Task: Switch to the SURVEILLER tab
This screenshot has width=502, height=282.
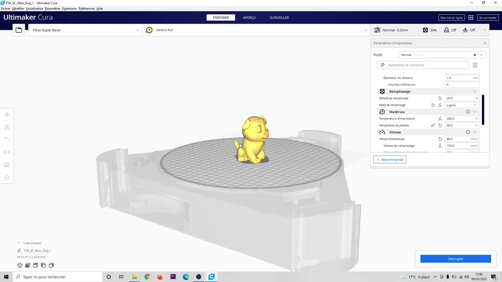Action: pyautogui.click(x=279, y=18)
